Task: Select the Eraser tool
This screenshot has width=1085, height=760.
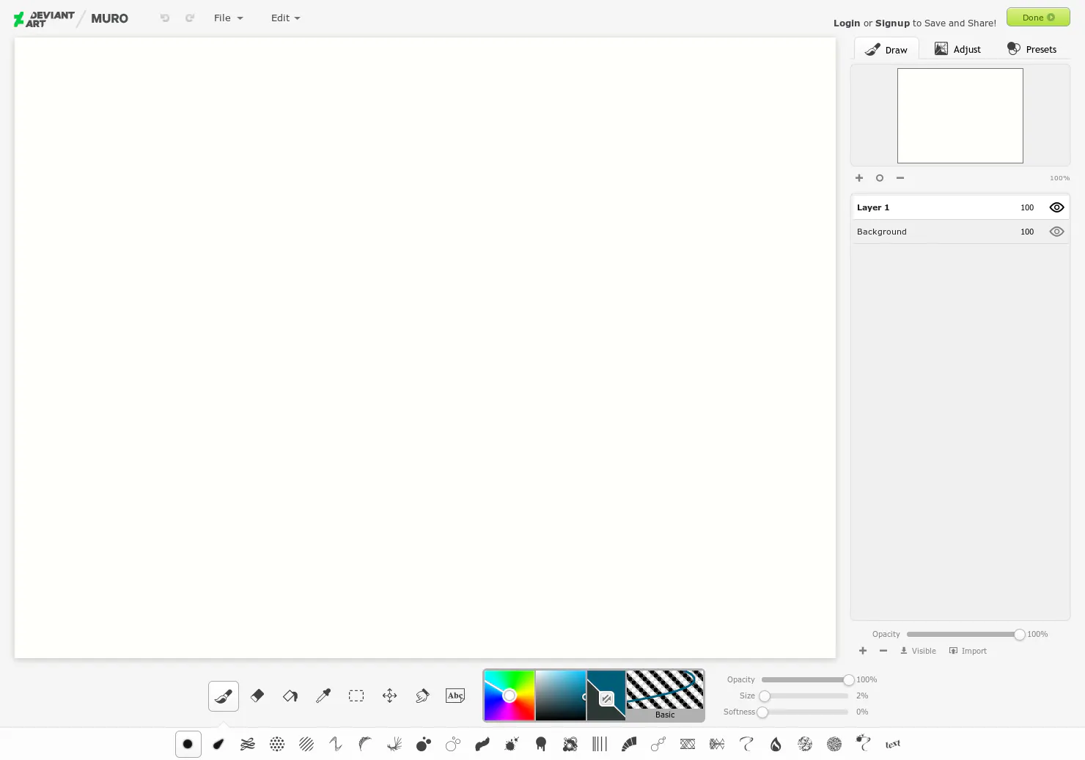Action: [x=257, y=696]
